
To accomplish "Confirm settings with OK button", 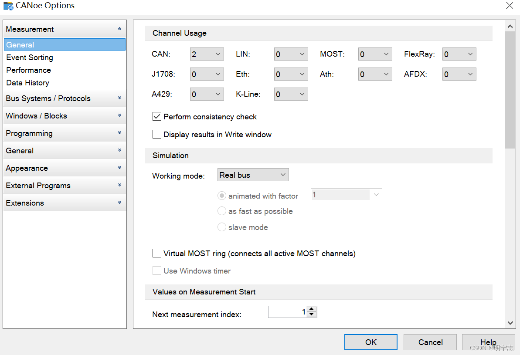I will click(x=371, y=342).
